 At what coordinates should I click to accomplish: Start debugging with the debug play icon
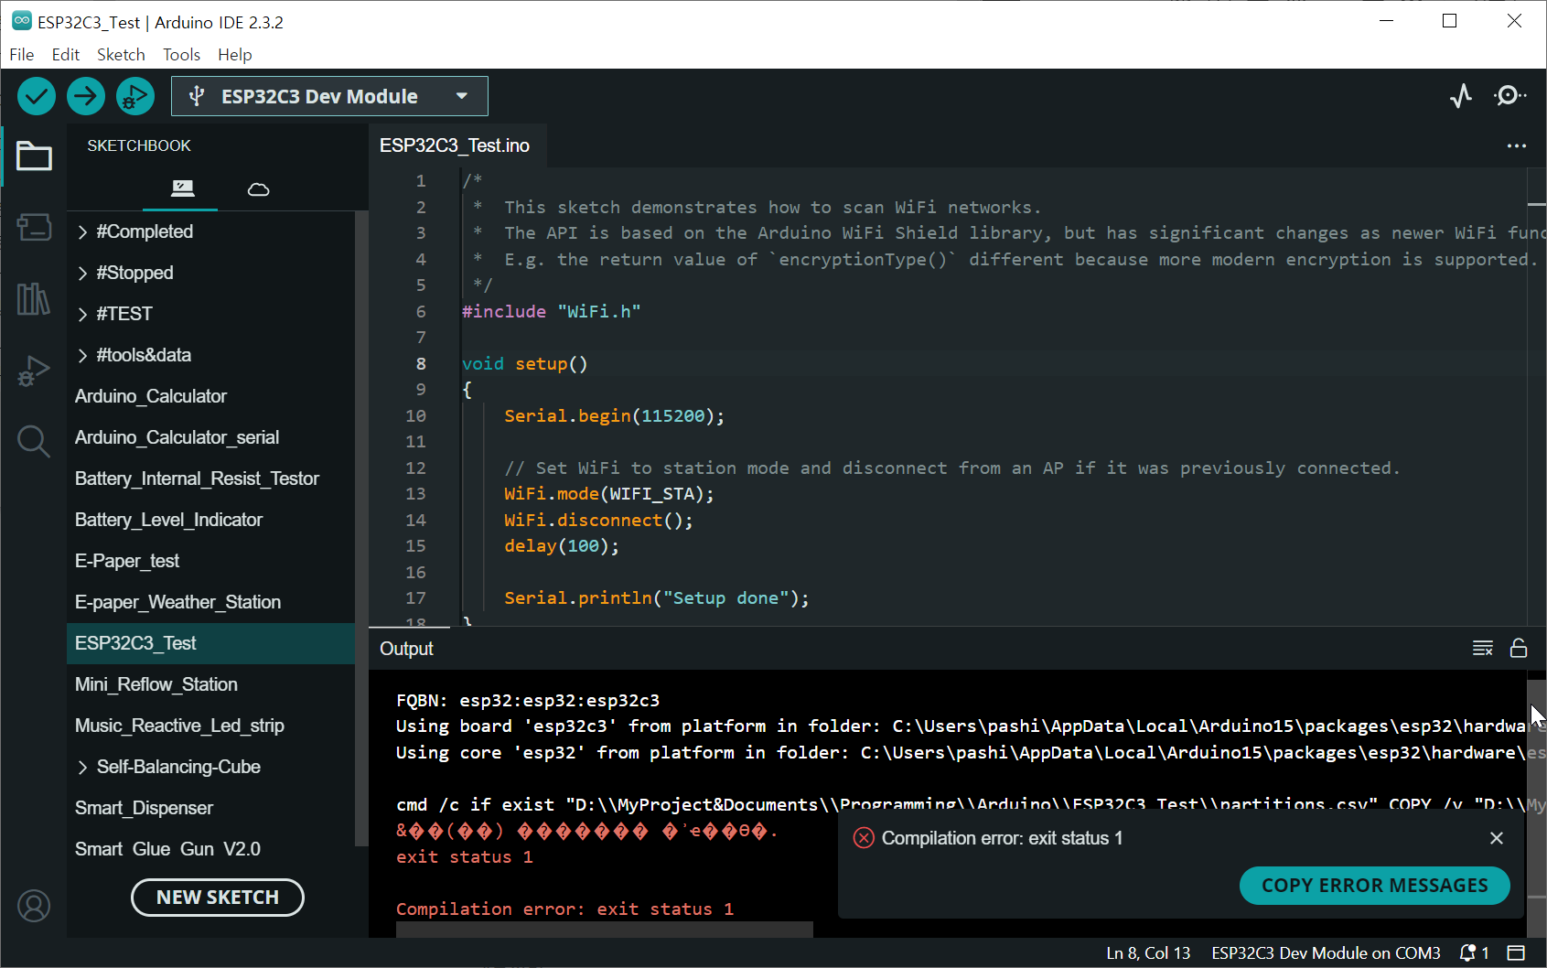click(x=135, y=96)
